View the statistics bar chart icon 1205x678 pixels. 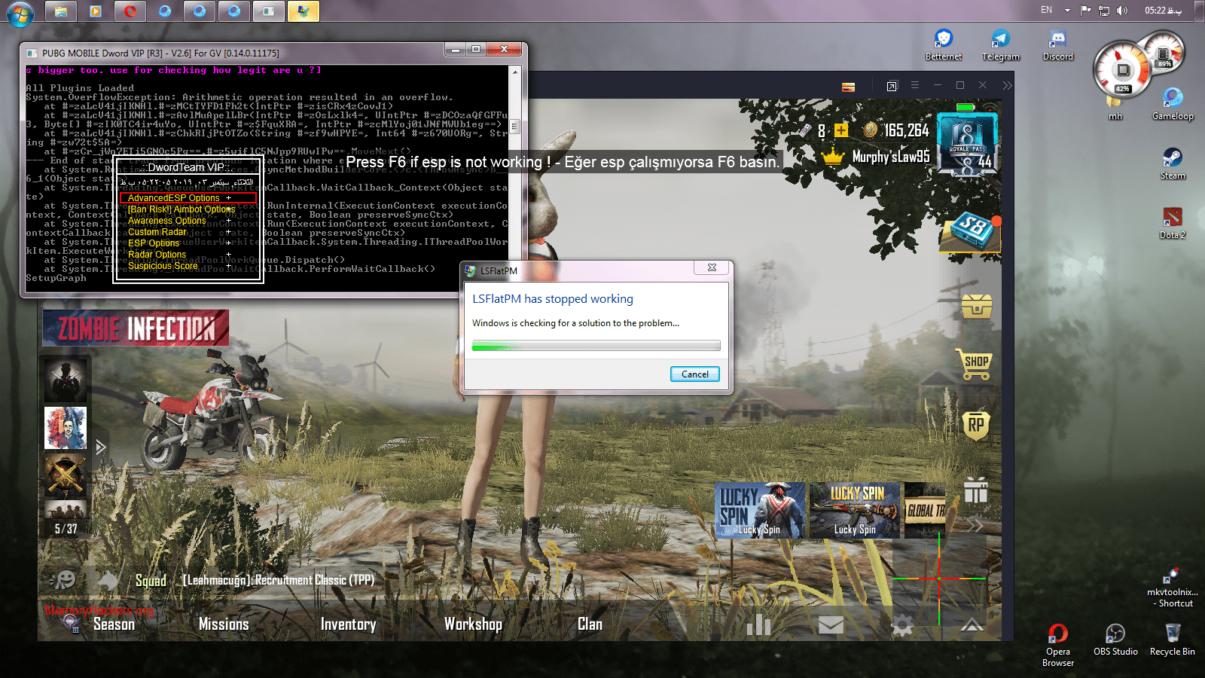tap(758, 625)
